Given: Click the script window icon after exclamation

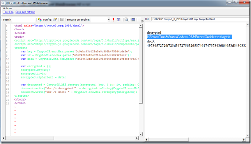Looking at the screenshot, I should (118, 20).
